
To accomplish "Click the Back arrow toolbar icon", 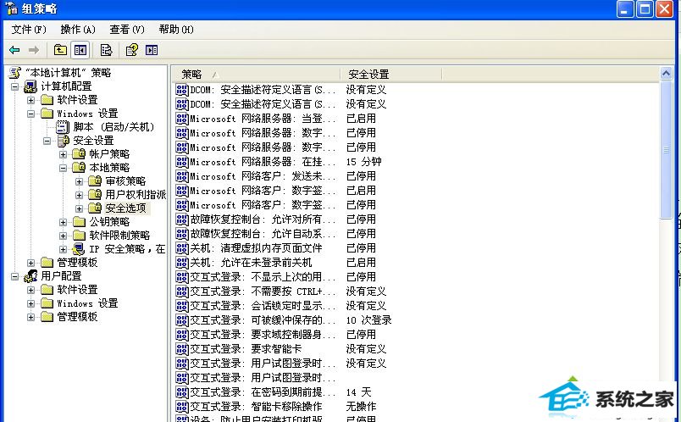I will 14,50.
